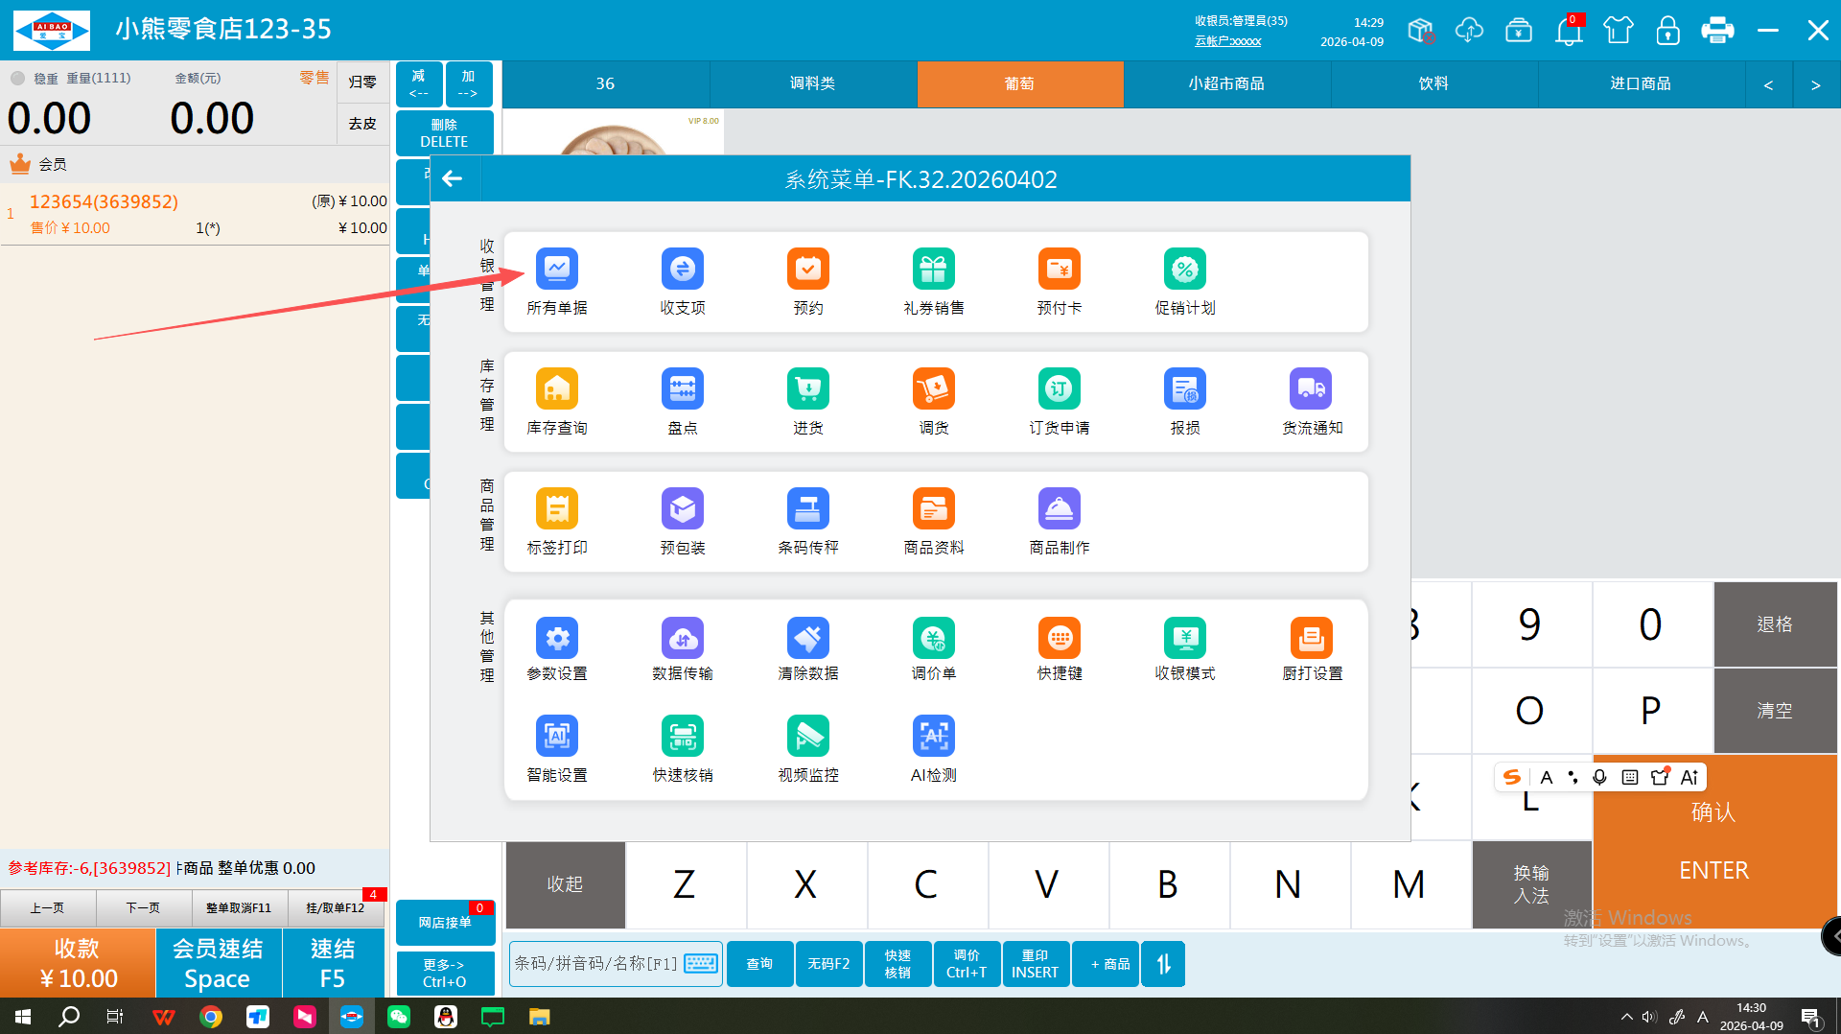1841x1034 pixels.
Task: Collapse the keyboard with 收起
Action: (565, 883)
